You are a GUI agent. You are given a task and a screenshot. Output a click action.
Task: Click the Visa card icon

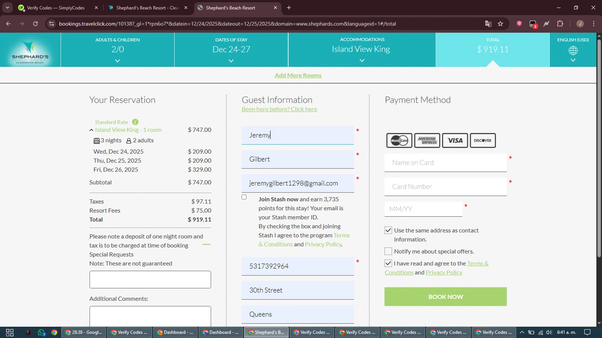click(455, 141)
